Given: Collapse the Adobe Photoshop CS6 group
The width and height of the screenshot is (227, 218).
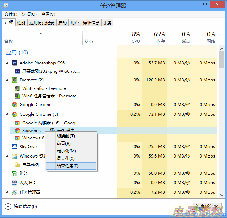Looking at the screenshot, I should click(7, 63).
